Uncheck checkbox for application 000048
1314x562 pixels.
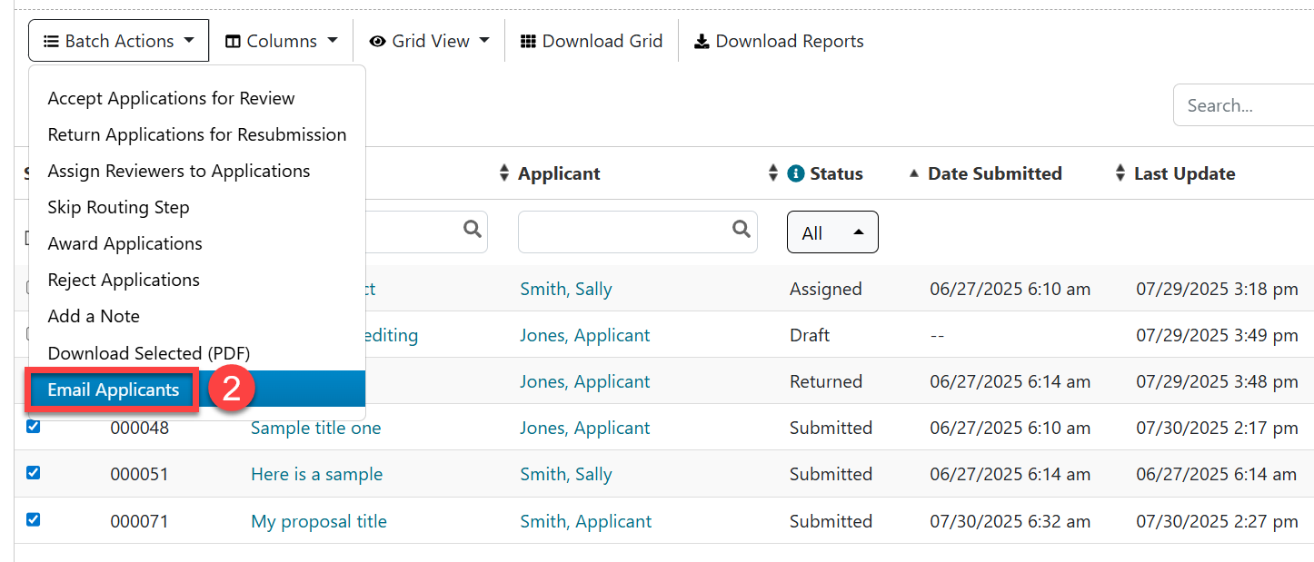pyautogui.click(x=33, y=426)
